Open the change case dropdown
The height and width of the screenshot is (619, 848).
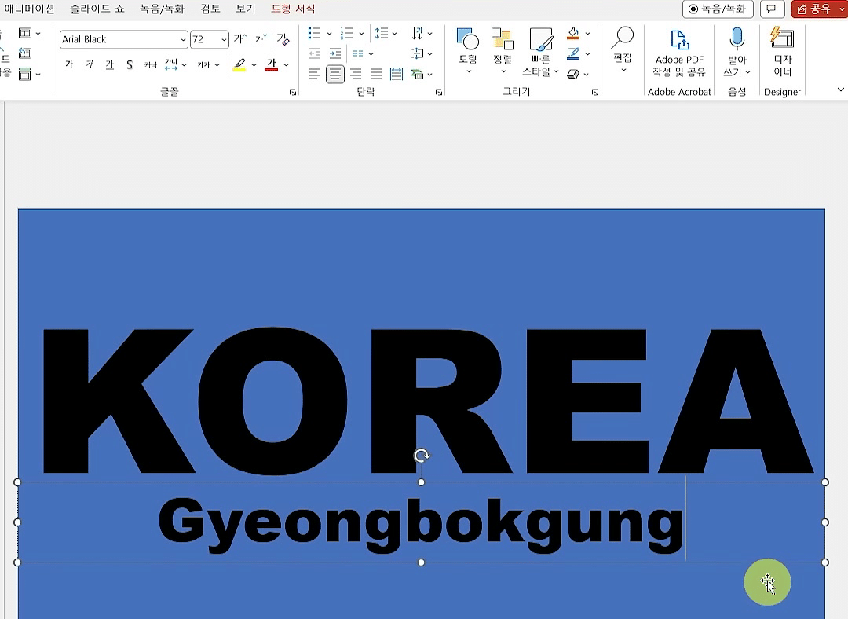click(208, 64)
